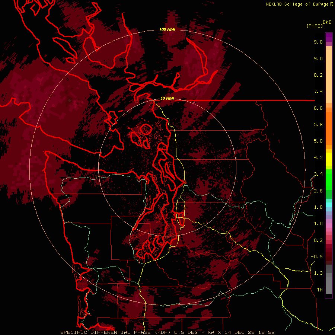Click the 9.8 value on the color scale

(318, 42)
